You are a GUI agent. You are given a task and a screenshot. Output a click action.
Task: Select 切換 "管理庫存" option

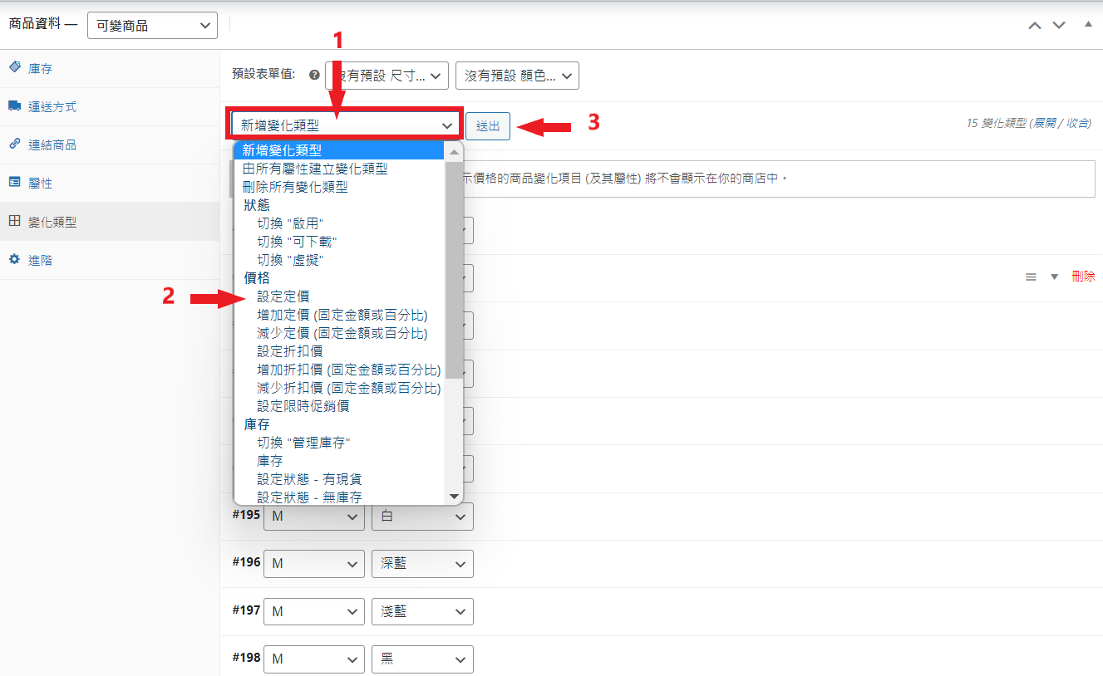pyautogui.click(x=339, y=443)
